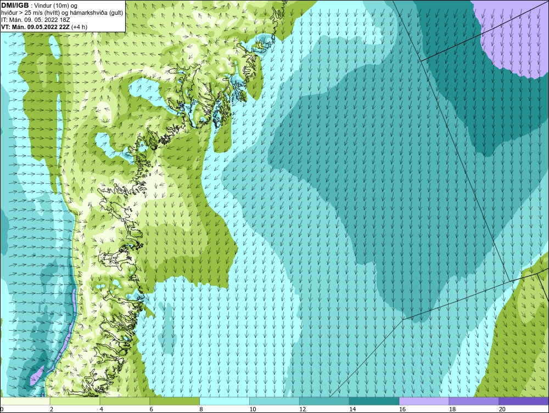549x413 pixels.
Task: Click the legend label "10"
Action: [253, 409]
